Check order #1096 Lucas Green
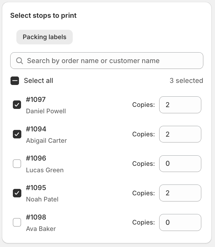The width and height of the screenshot is (215, 247). [x=17, y=164]
